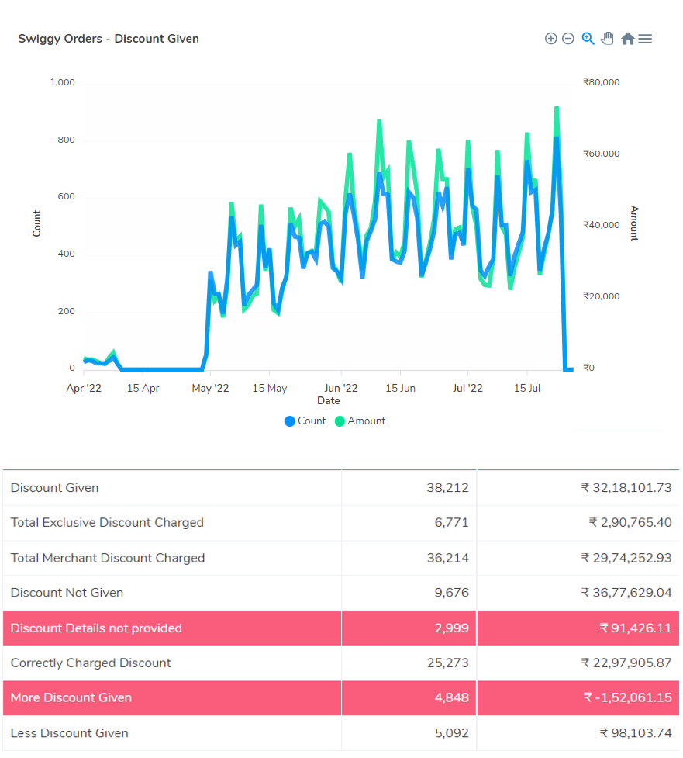This screenshot has height=758, width=683.
Task: Click the Date x-axis title
Action: 329,401
